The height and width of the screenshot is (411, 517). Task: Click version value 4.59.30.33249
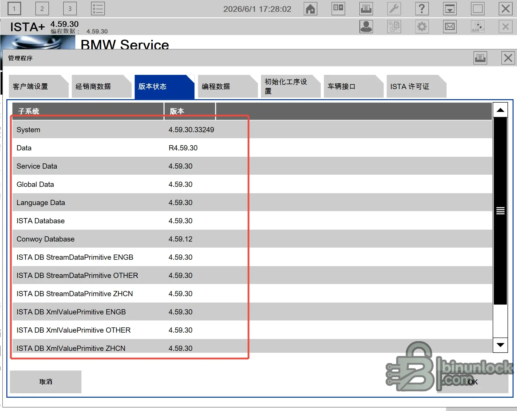pos(191,130)
